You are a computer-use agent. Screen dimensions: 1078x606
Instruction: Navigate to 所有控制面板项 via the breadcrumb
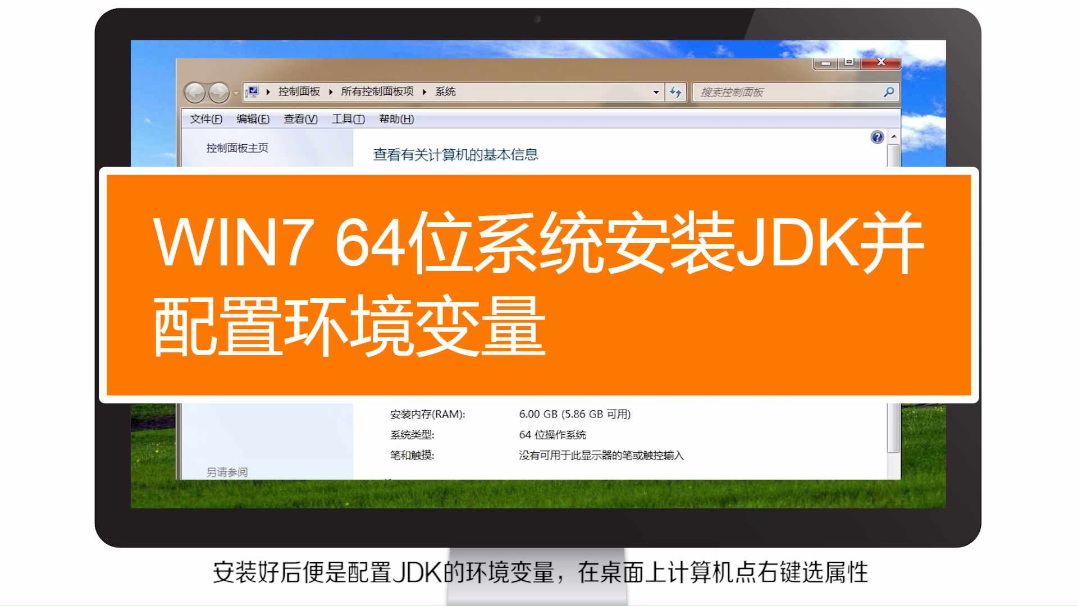click(376, 91)
